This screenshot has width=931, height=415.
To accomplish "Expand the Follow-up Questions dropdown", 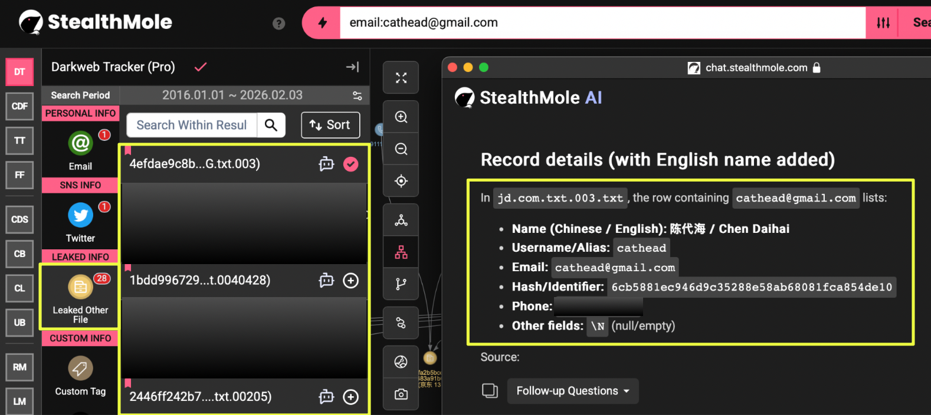I will coord(572,391).
